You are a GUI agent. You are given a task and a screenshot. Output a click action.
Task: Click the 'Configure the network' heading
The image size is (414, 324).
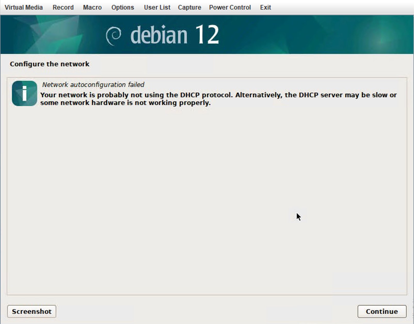coord(50,64)
